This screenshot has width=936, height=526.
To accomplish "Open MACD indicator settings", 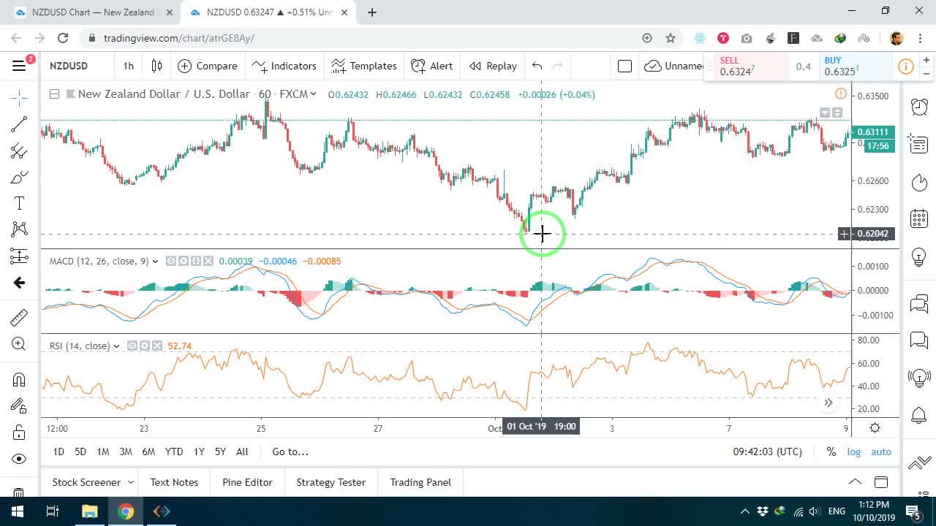I will pyautogui.click(x=183, y=261).
